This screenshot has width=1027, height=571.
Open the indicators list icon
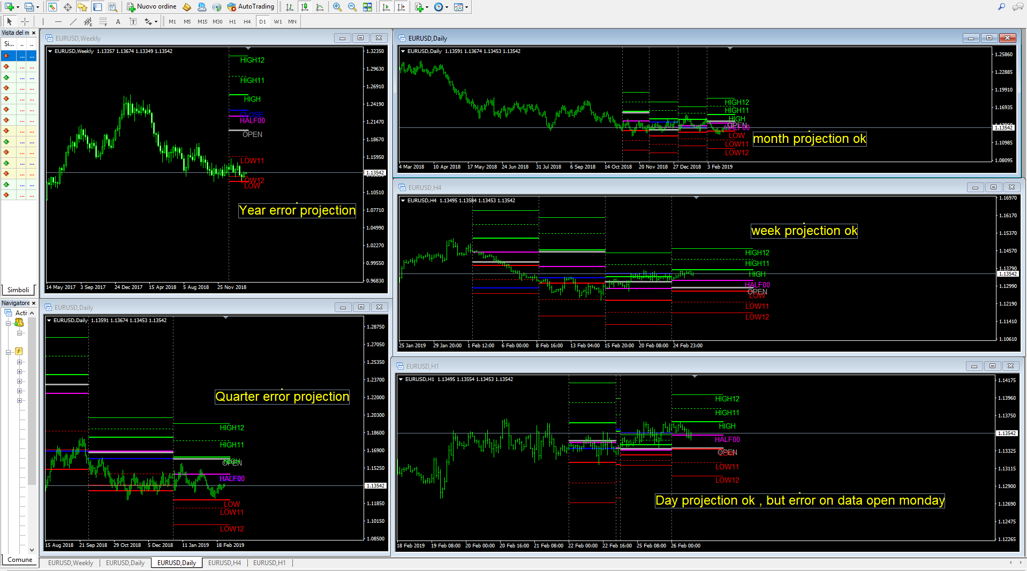[419, 7]
